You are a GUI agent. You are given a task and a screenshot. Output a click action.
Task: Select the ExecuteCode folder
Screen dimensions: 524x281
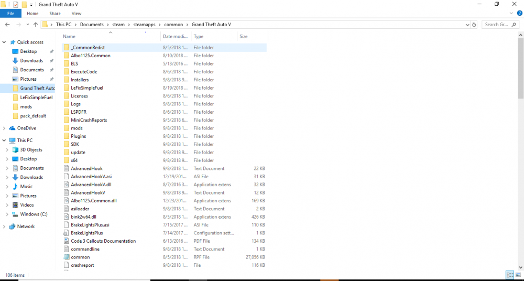(x=84, y=72)
